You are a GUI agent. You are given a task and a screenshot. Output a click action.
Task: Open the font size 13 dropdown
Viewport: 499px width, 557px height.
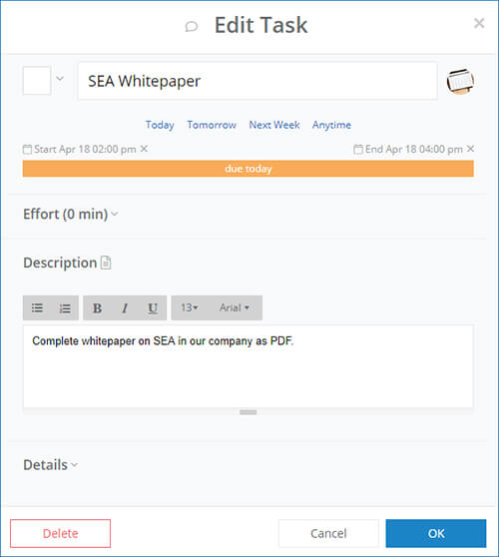pyautogui.click(x=190, y=307)
